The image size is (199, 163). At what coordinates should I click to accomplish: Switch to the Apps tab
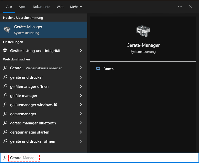(x=22, y=7)
